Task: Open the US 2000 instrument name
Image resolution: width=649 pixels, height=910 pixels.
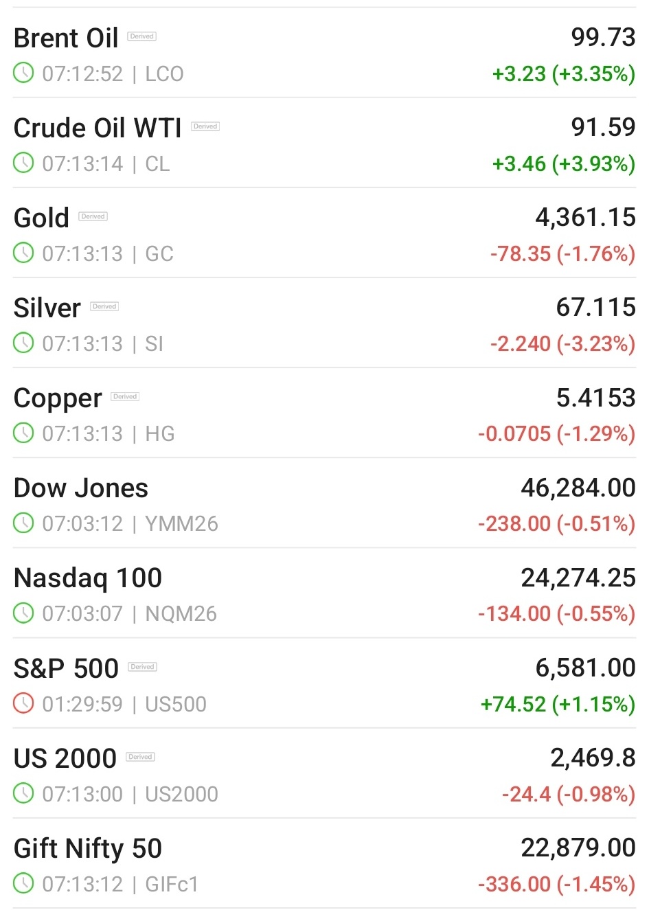Action: pyautogui.click(x=65, y=759)
